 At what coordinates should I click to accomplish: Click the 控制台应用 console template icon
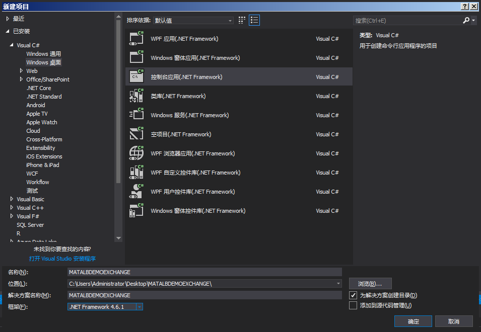click(x=136, y=76)
